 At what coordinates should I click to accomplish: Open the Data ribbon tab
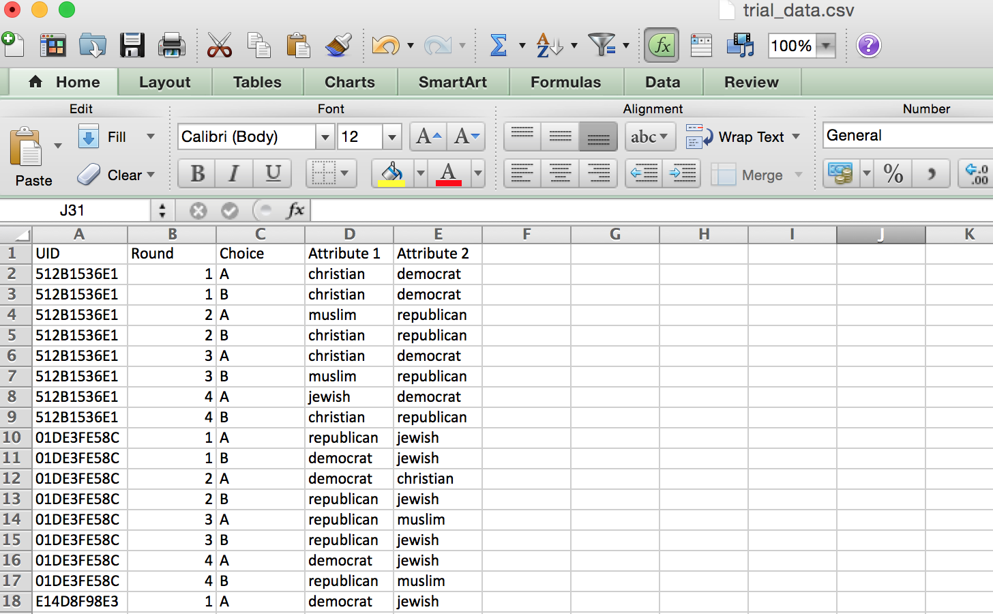point(663,82)
